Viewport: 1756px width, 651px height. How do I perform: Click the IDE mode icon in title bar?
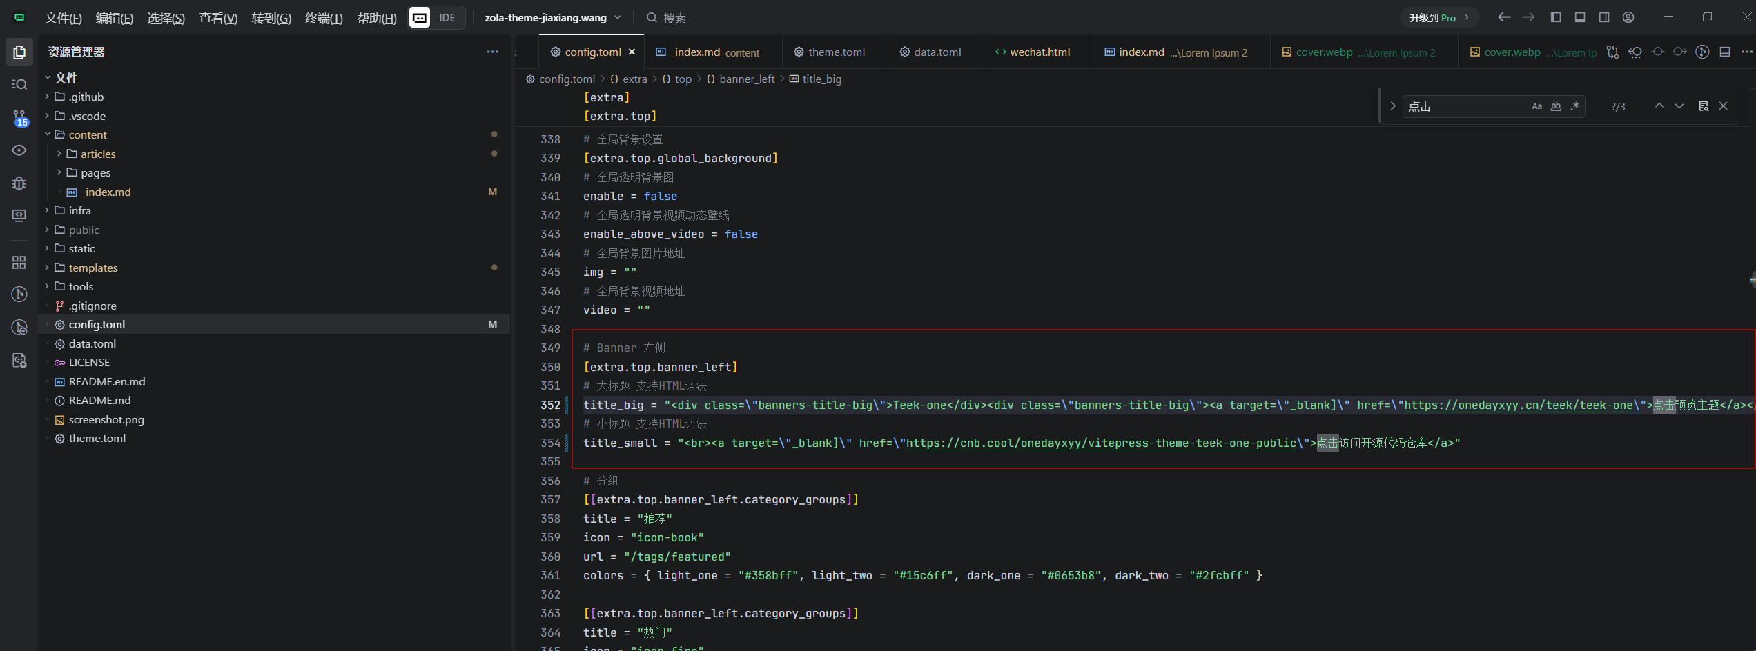[419, 18]
